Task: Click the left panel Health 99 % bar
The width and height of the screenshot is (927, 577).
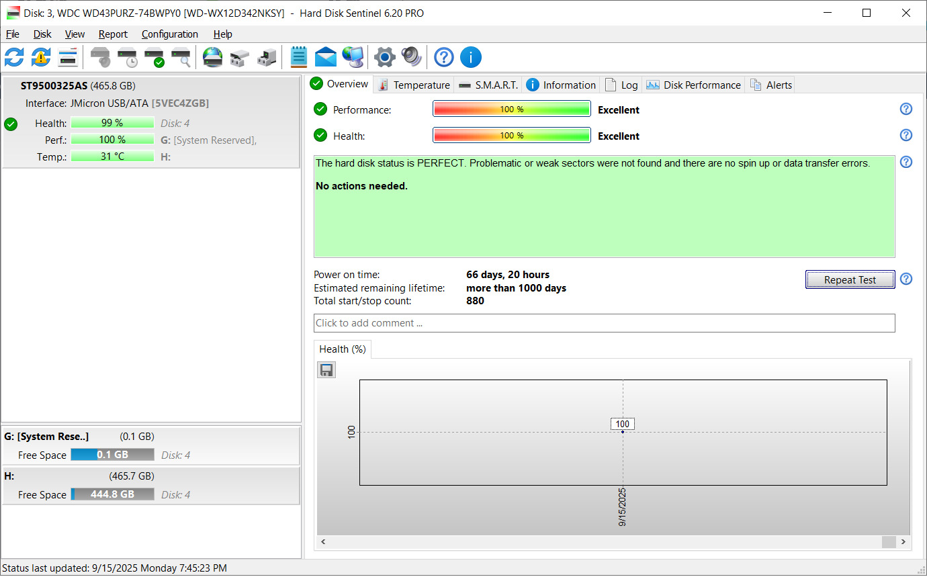Action: (x=112, y=123)
